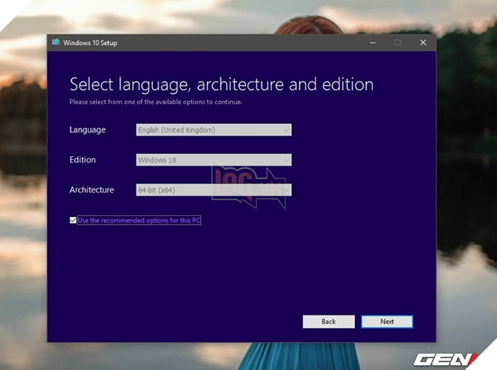Open the Architecture dropdown
Screen dimensions: 497x370
214,190
